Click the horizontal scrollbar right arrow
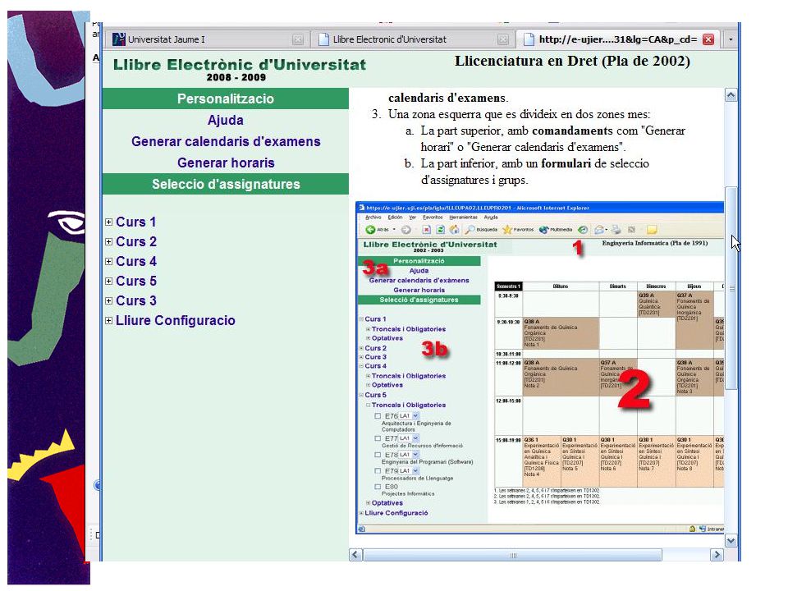The image size is (788, 591). (x=717, y=555)
